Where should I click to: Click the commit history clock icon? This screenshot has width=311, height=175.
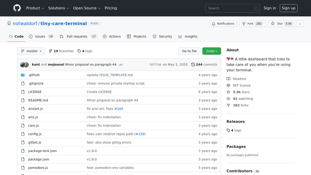coord(193,65)
